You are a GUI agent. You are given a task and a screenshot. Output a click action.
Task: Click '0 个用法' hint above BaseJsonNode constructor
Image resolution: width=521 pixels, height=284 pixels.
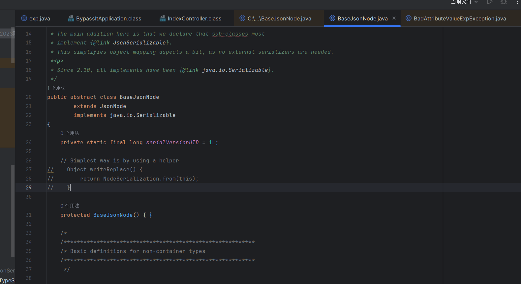point(70,206)
